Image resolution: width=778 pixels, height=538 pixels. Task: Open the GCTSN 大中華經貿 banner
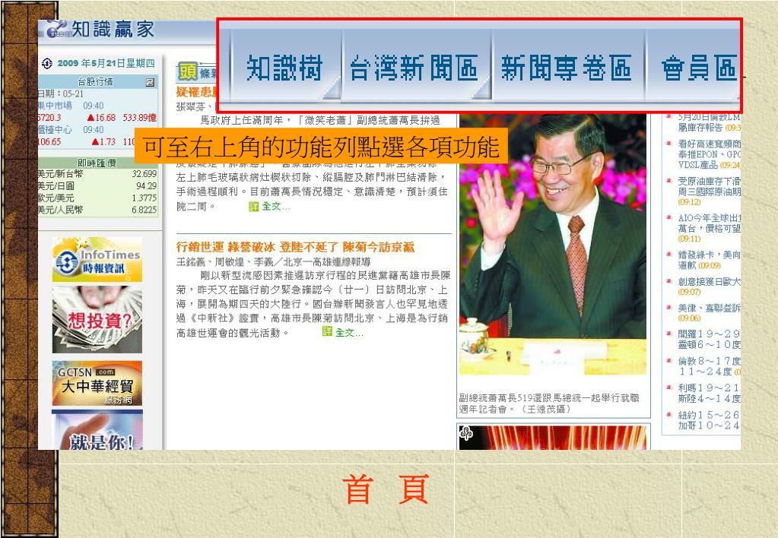click(97, 383)
